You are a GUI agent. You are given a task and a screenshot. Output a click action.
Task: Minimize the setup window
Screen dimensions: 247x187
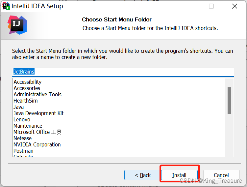tap(188, 6)
